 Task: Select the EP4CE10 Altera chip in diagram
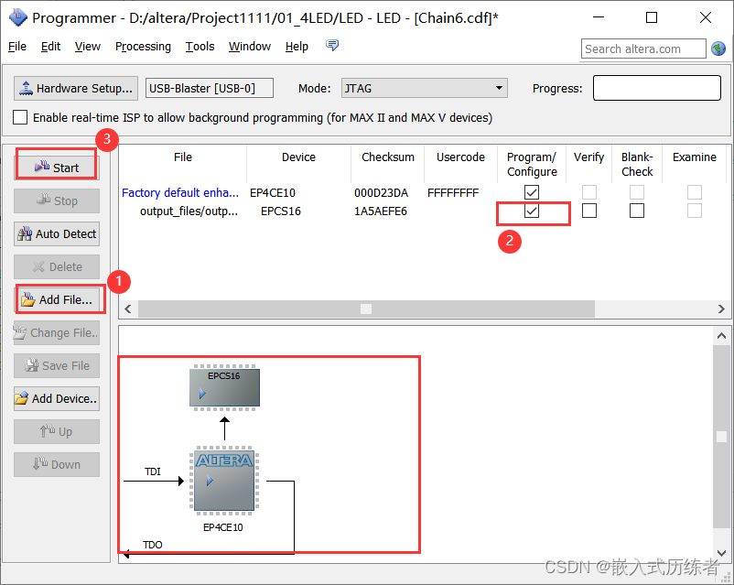pos(224,479)
